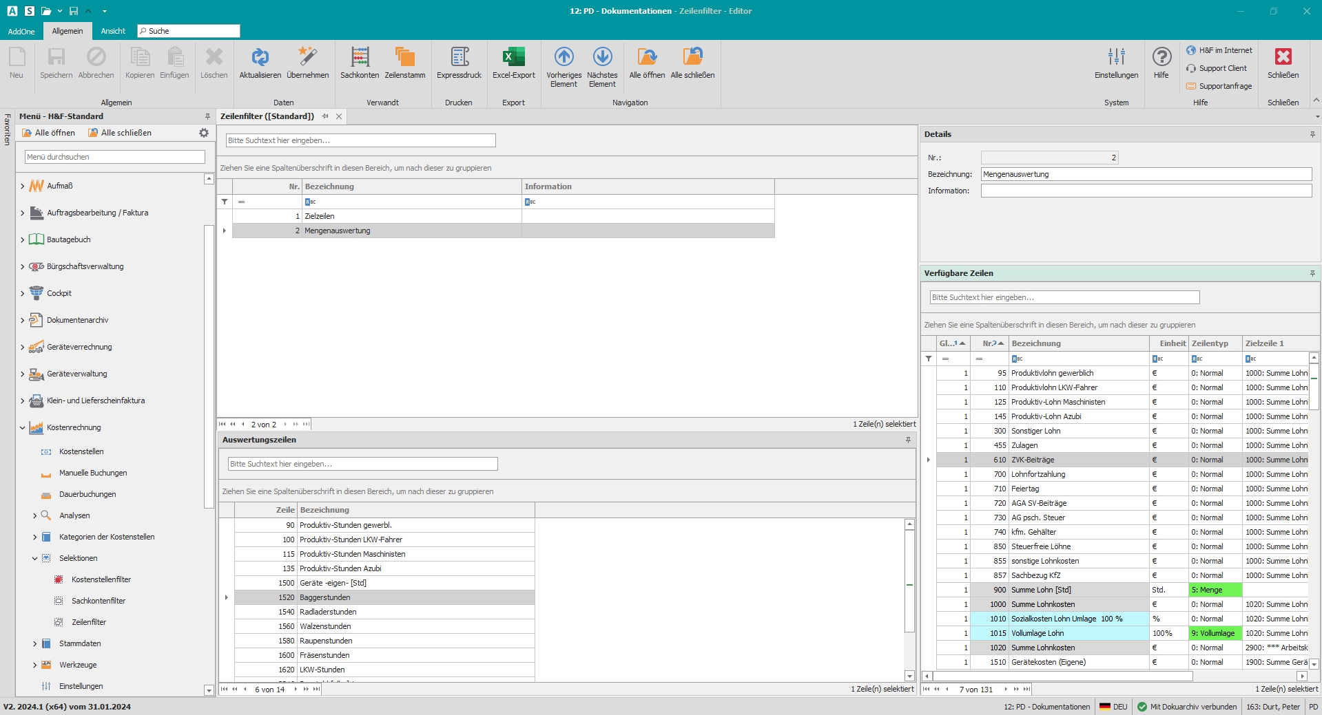Collapse the Kostenrechnung tree node
Viewport: 1322px width, 715px height.
point(22,427)
